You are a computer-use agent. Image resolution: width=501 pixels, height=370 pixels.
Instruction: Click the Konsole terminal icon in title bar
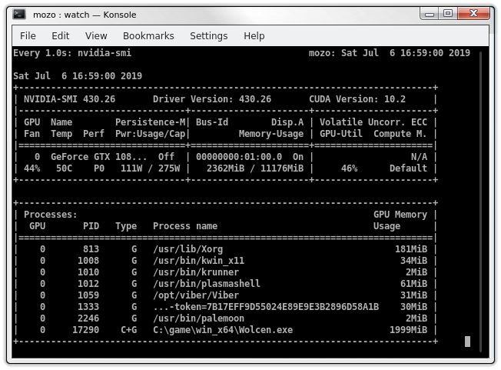[19, 15]
